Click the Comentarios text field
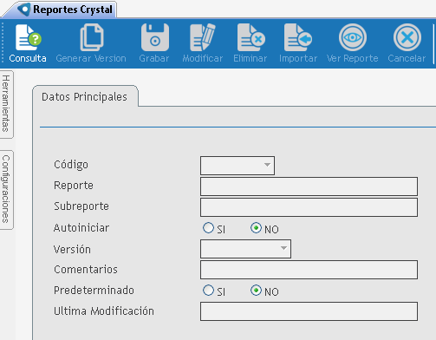Screen dimensions: 436x340 309,270
